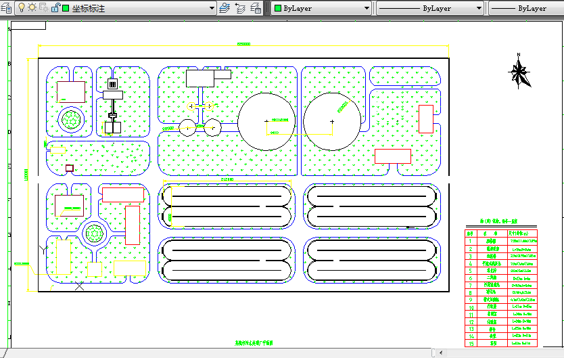
Task: Open the ByLayer color control dropdown
Action: 367,9
